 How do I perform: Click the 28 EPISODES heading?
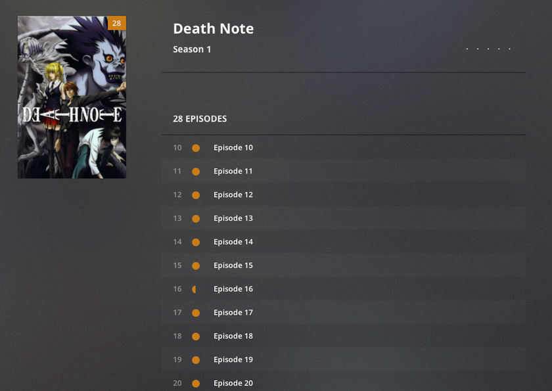[x=200, y=119]
